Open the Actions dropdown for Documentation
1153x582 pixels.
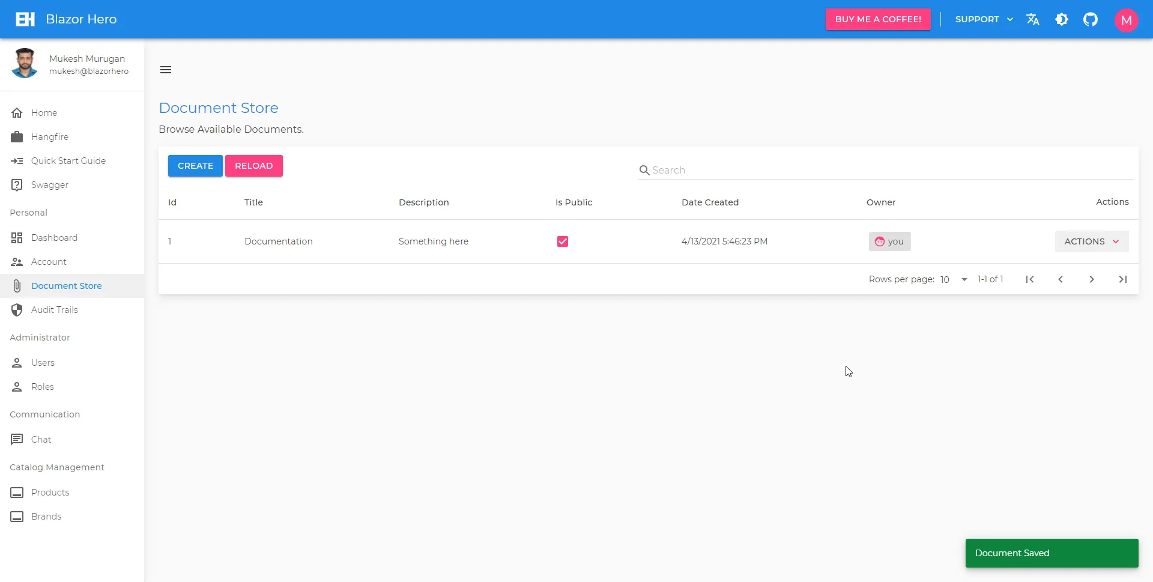[x=1091, y=241]
